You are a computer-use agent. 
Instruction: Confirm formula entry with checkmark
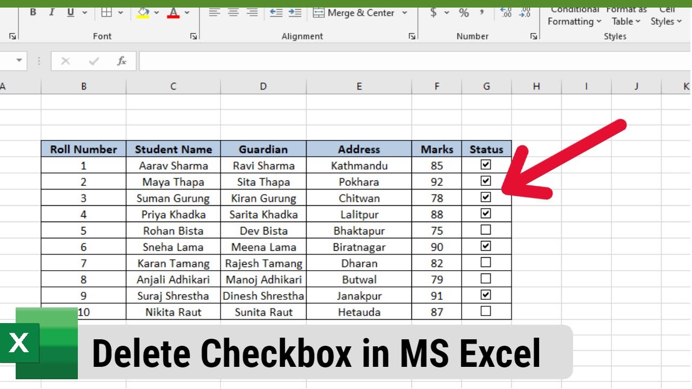[94, 61]
